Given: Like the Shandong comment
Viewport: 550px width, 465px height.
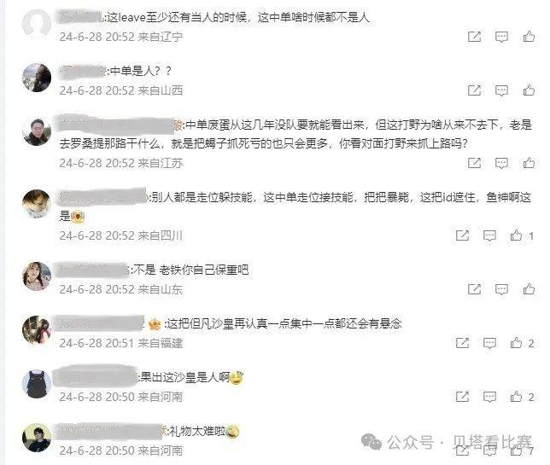Looking at the screenshot, I should click(529, 288).
